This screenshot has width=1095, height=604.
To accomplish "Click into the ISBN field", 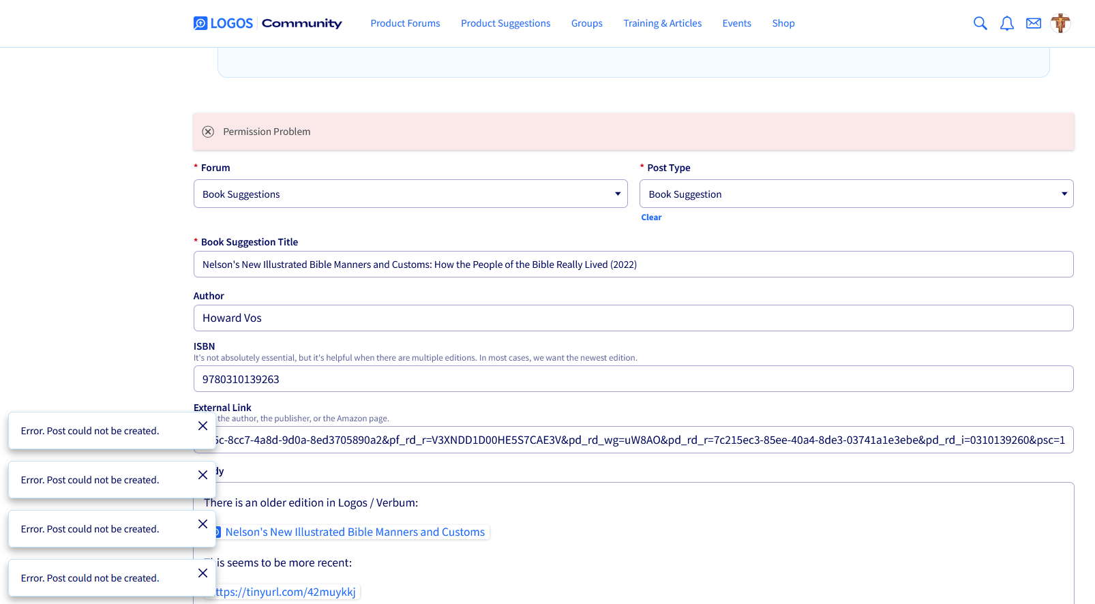I will [x=633, y=379].
